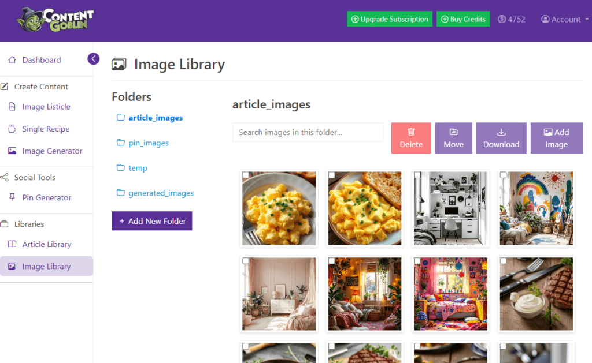Collapse the sidebar with the purple arrow
Screen dimensions: 592x363
point(94,59)
